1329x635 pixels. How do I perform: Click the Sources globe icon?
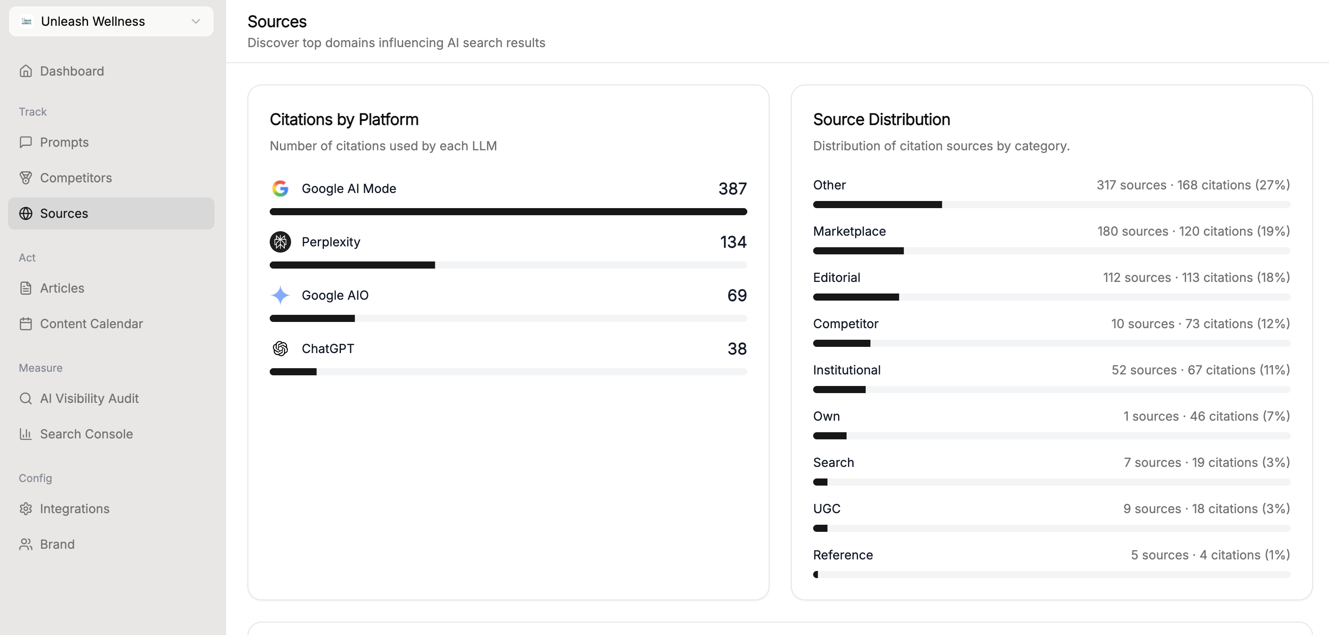[x=25, y=213]
